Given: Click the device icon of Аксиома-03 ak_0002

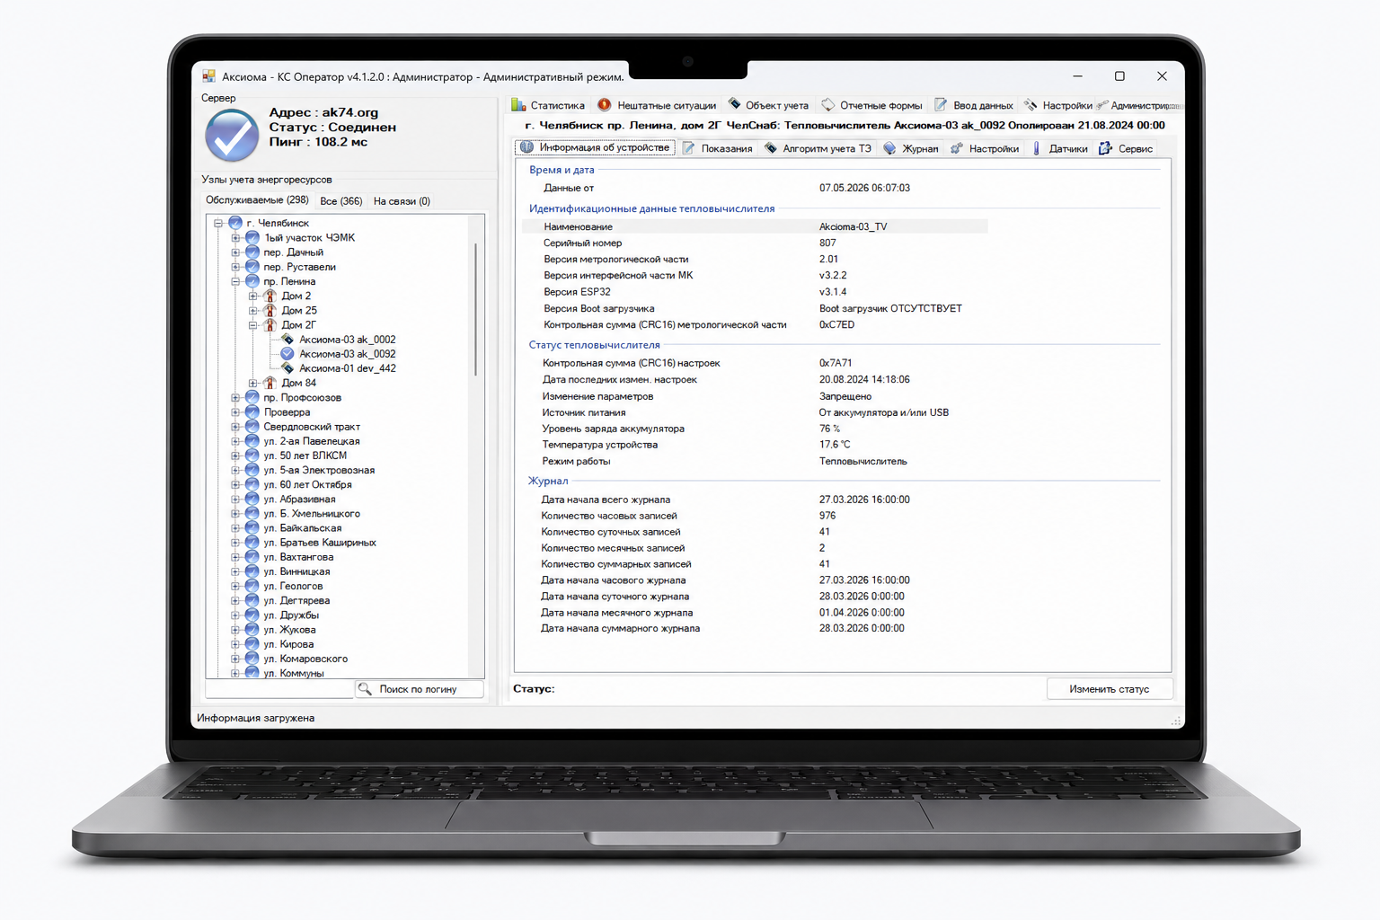Looking at the screenshot, I should [287, 340].
